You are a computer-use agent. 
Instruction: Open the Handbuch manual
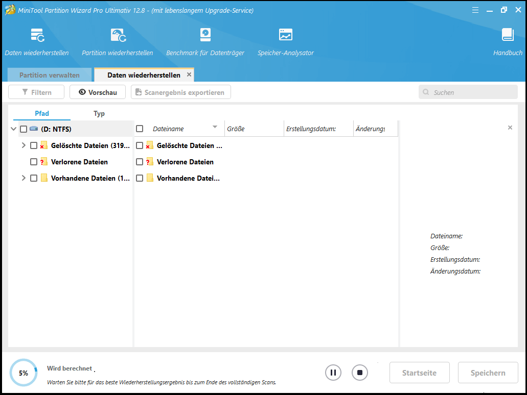(x=508, y=42)
